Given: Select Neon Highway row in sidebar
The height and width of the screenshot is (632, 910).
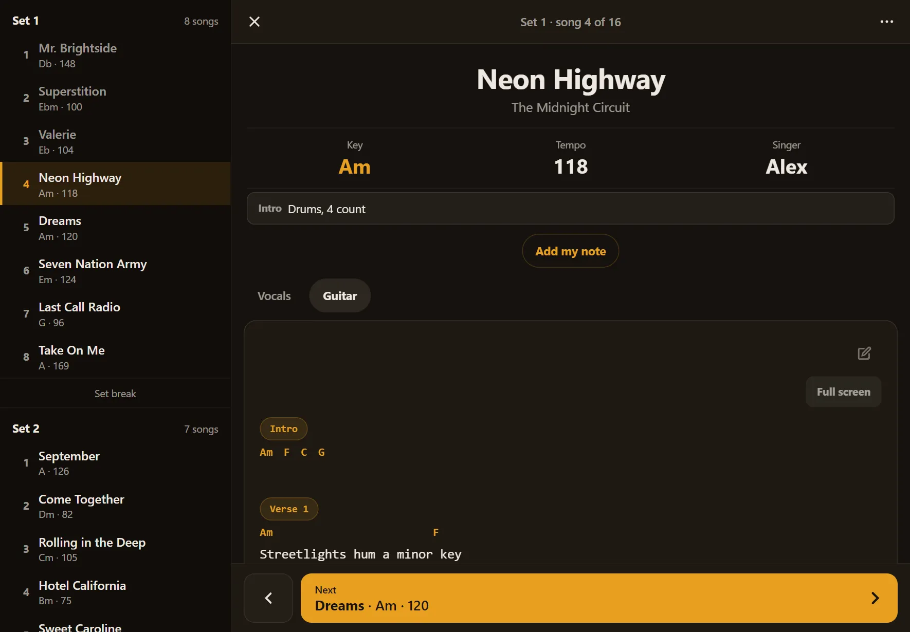Looking at the screenshot, I should [x=115, y=184].
